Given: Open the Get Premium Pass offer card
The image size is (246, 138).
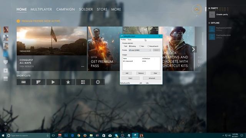Looking at the screenshot, I should pos(105,49).
